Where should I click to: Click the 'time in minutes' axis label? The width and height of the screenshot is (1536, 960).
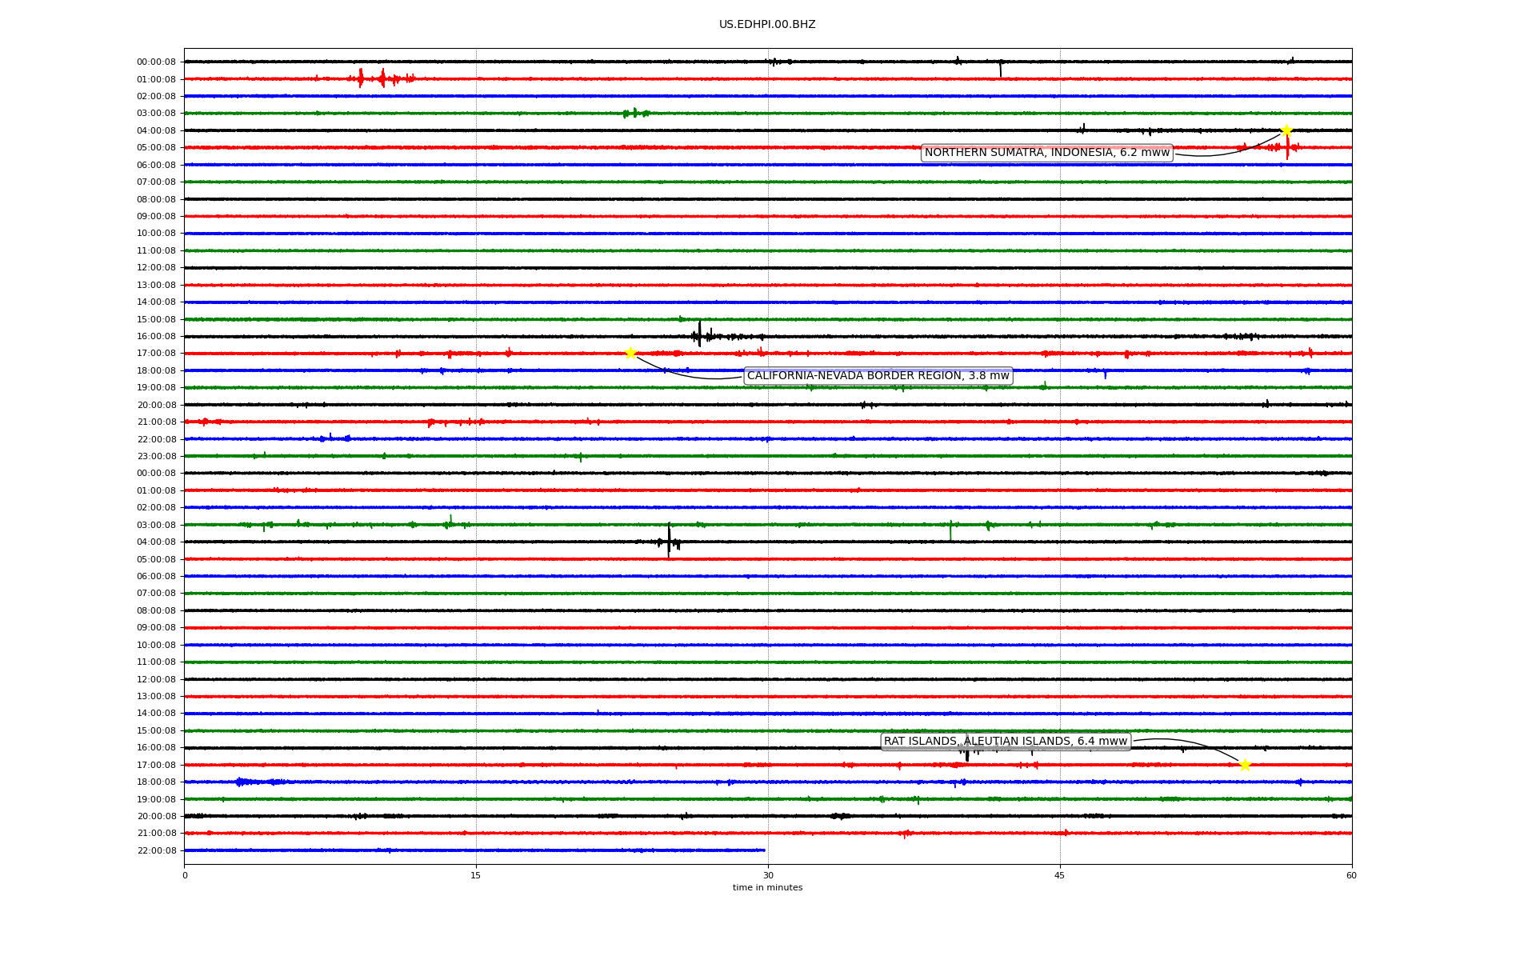pos(766,888)
